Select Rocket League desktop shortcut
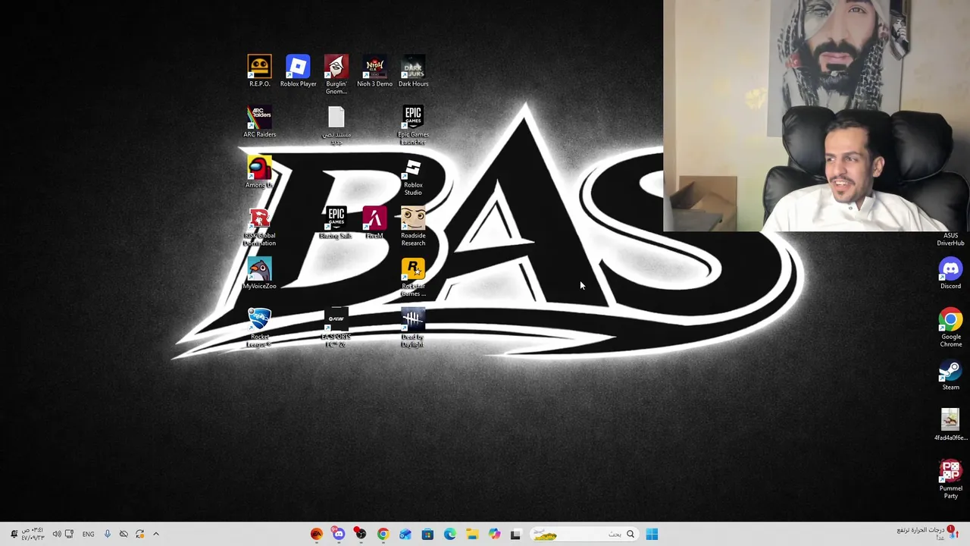 point(259,328)
